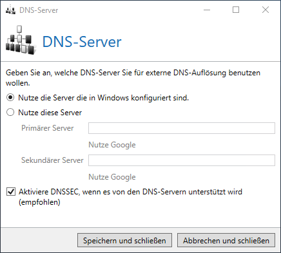Toggle the 'Aktiviere DNSSEC' checkbox

(x=11, y=191)
